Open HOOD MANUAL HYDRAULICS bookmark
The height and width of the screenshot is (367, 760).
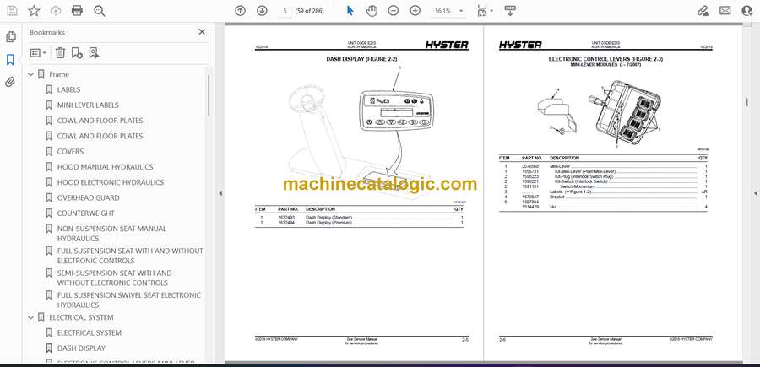[x=106, y=167]
